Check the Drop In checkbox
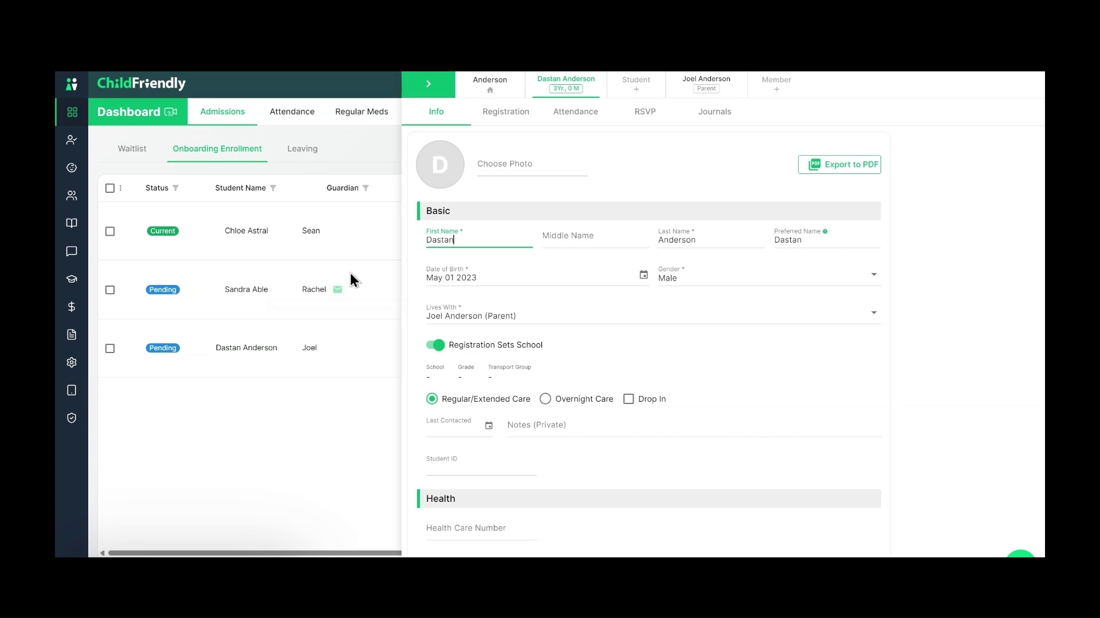This screenshot has width=1100, height=618. point(628,399)
